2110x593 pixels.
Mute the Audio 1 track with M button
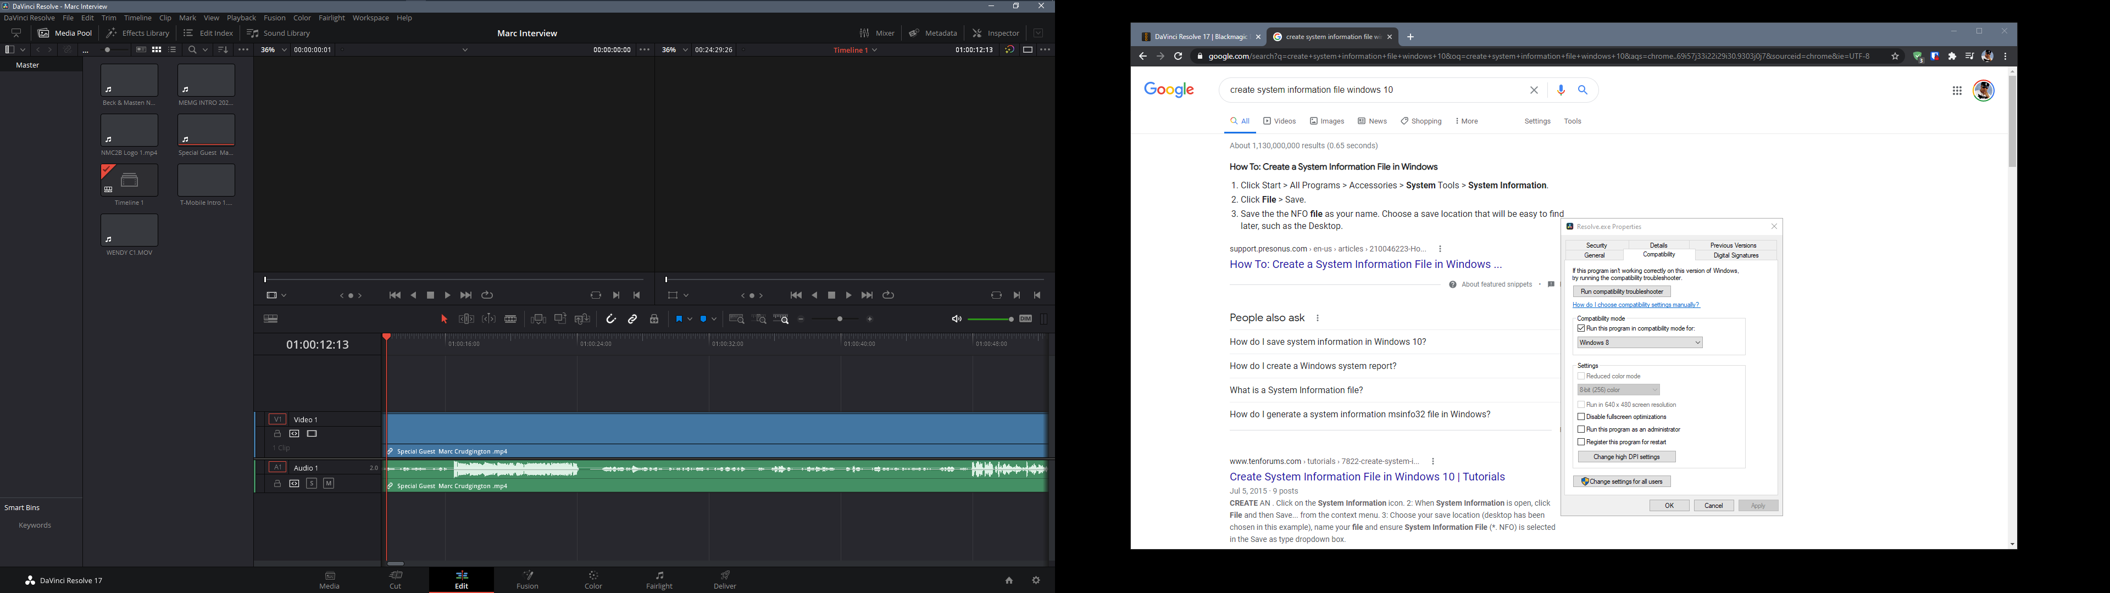[329, 484]
